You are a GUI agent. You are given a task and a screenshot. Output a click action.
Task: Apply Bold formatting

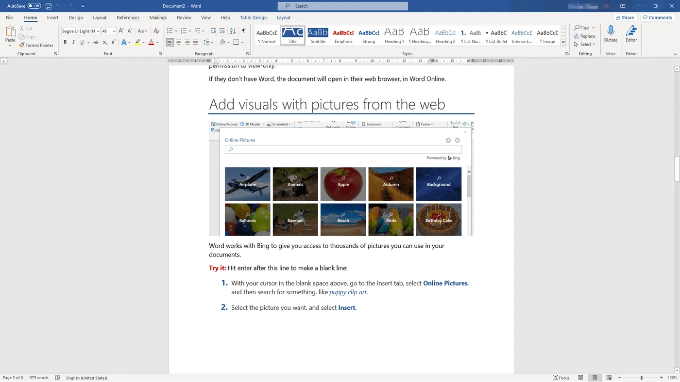tap(65, 42)
